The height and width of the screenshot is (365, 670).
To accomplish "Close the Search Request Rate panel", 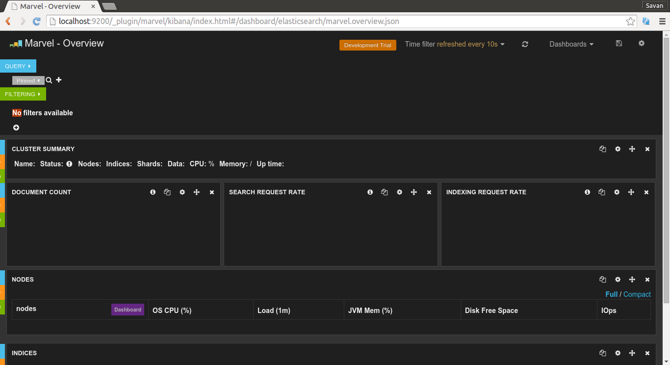I will (x=429, y=192).
